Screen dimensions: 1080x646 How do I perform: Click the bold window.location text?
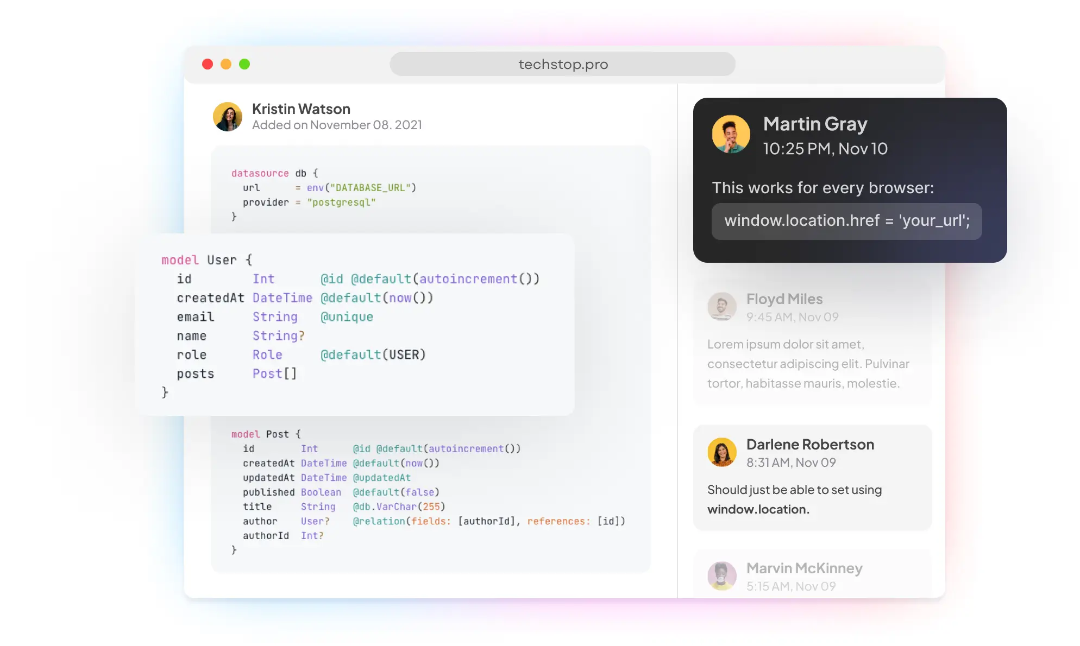click(758, 509)
